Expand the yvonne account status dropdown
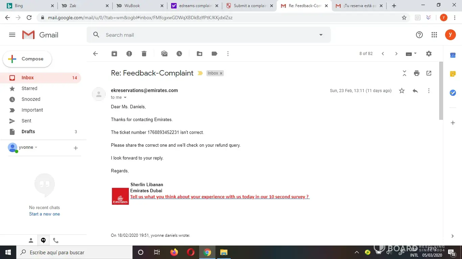The width and height of the screenshot is (462, 259). pyautogui.click(x=36, y=147)
